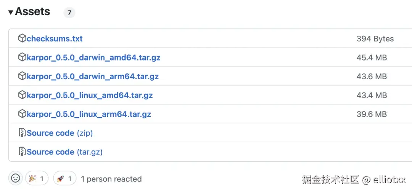Toggle the party popper reaction
The width and height of the screenshot is (412, 191).
point(37,178)
